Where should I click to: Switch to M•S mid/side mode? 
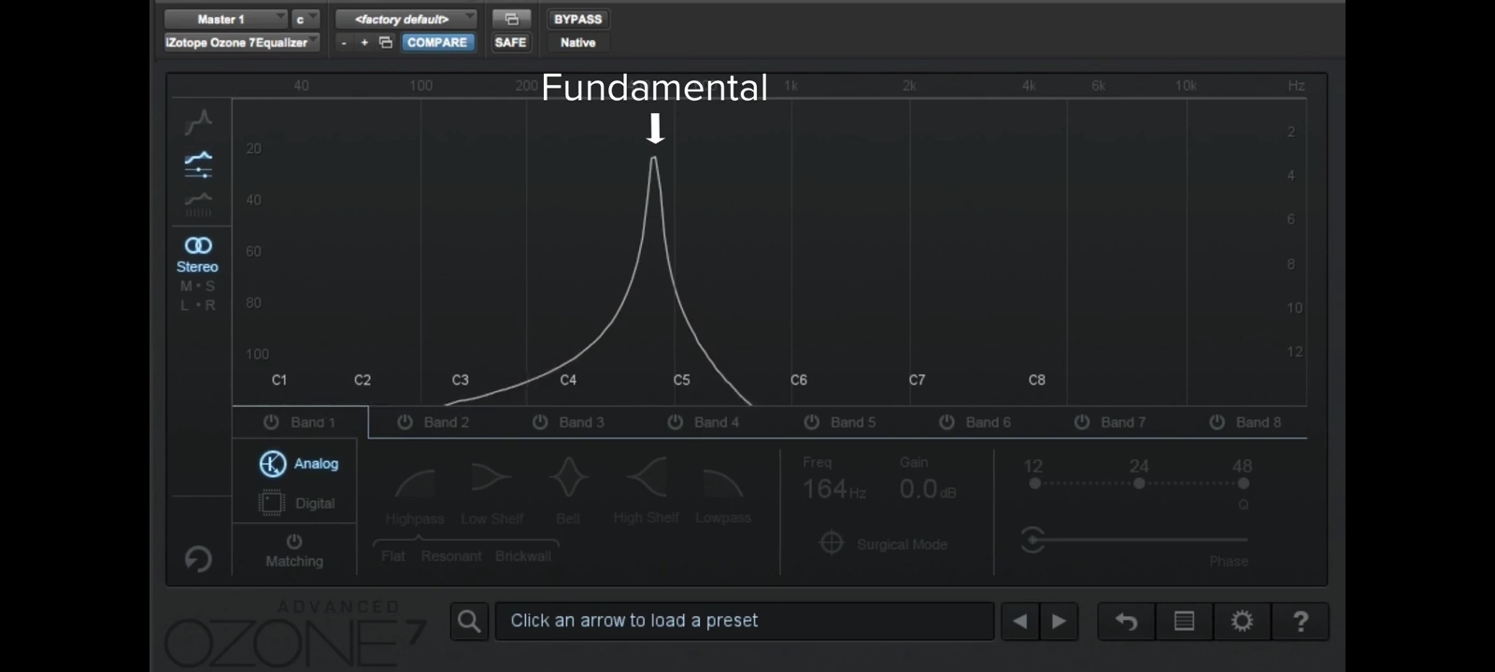point(197,286)
